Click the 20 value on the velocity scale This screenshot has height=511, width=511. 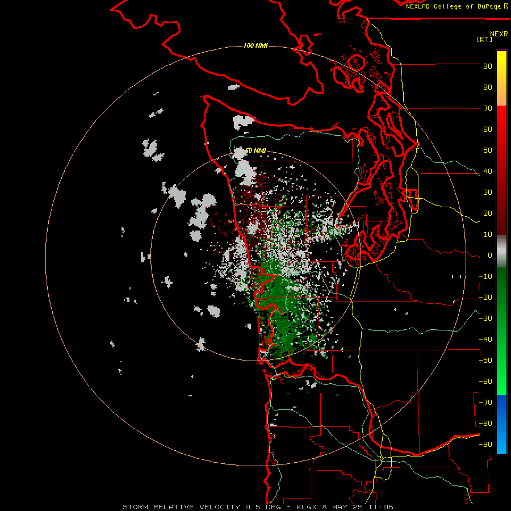(x=488, y=213)
